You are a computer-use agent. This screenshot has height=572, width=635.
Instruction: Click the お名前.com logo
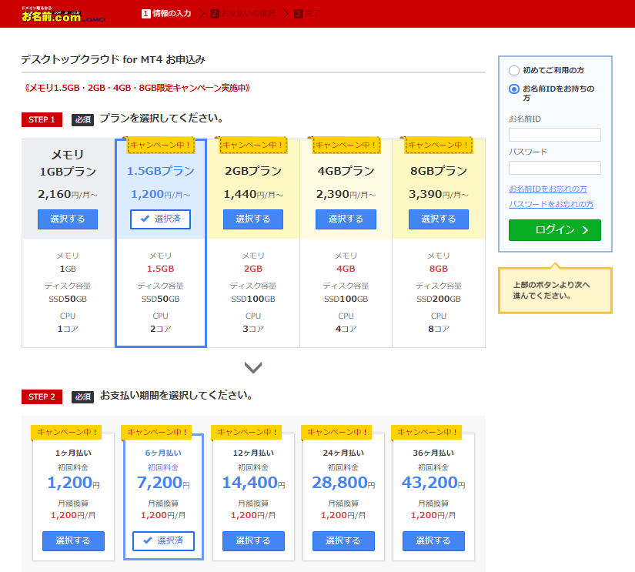point(63,15)
